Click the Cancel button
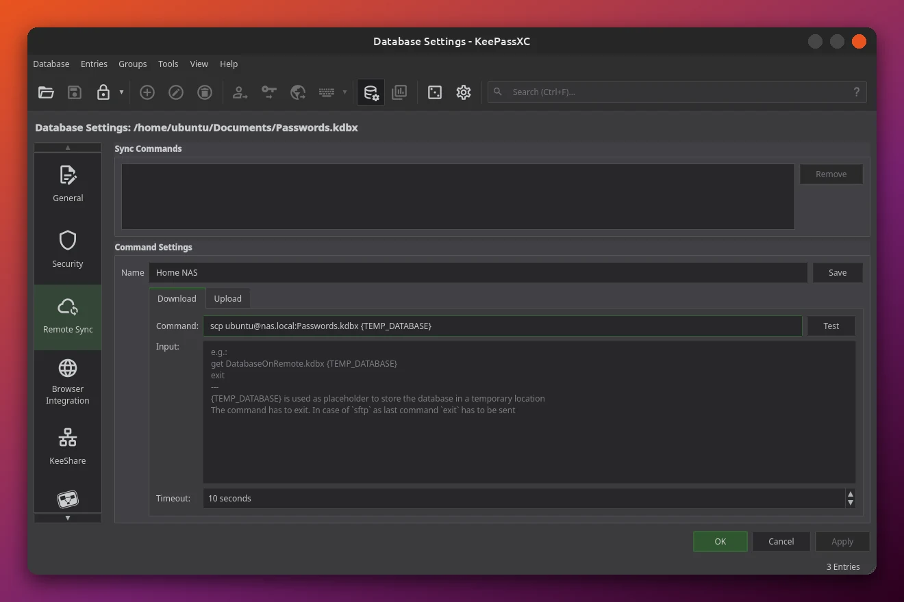This screenshot has height=602, width=904. coord(781,541)
